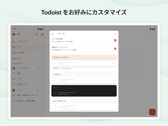Open the 近日予定 upcoming view
The image size is (168, 126).
pyautogui.click(x=28, y=53)
